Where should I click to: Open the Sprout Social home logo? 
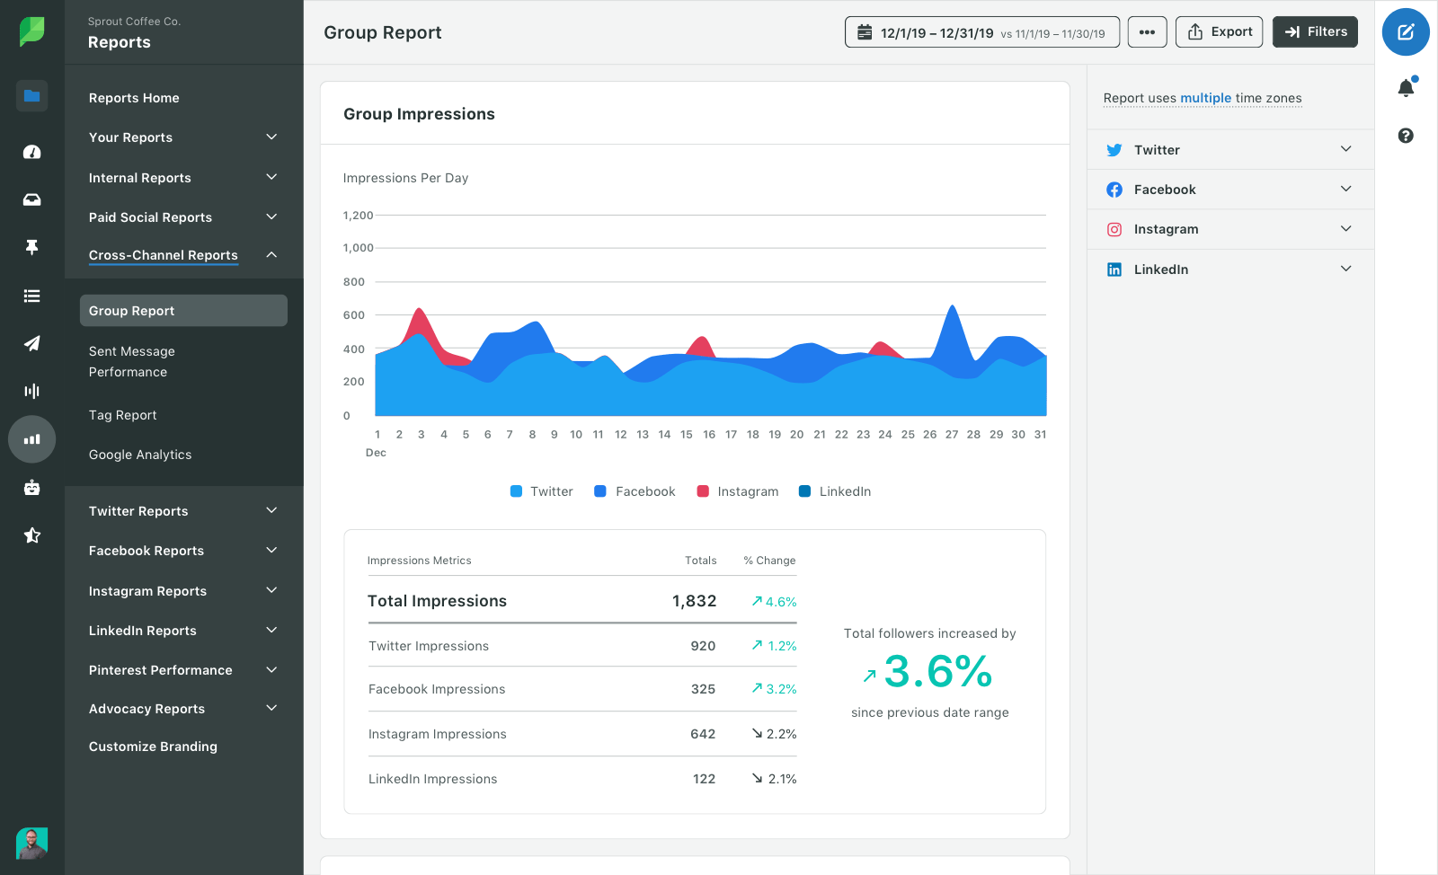tap(31, 31)
